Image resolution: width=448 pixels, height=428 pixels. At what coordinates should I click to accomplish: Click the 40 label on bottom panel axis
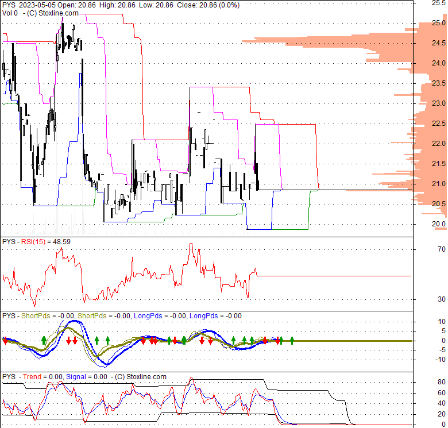[442, 403]
